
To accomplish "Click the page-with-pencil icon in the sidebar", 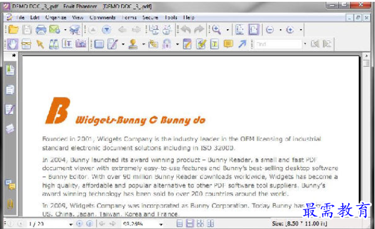I will (10, 109).
